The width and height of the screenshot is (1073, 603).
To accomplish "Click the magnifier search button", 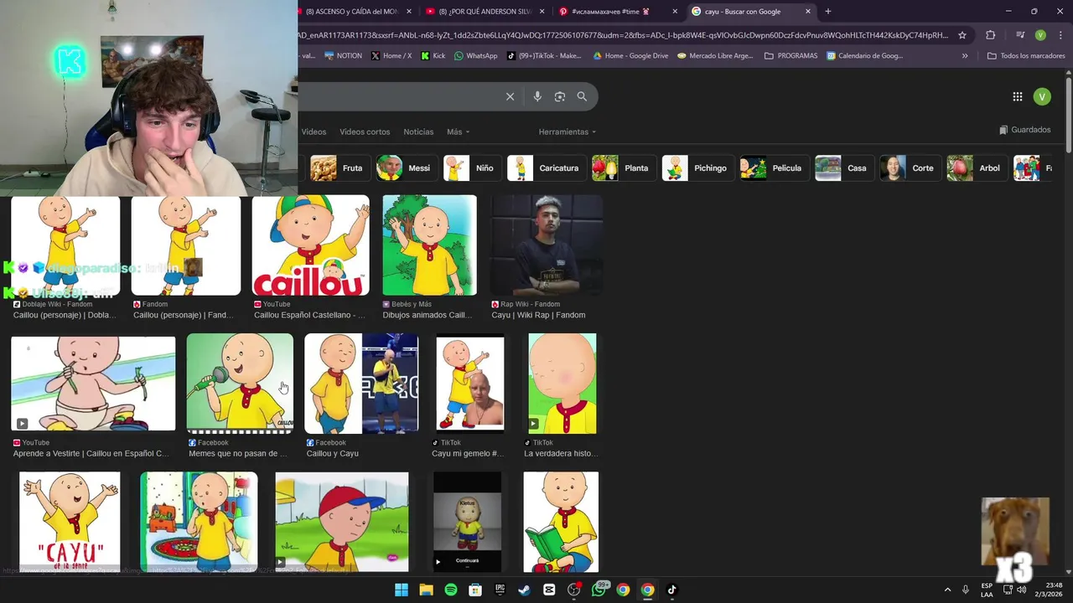I will [582, 96].
